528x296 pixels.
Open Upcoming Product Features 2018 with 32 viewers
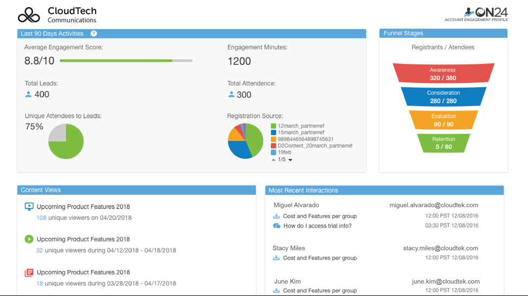(x=83, y=239)
